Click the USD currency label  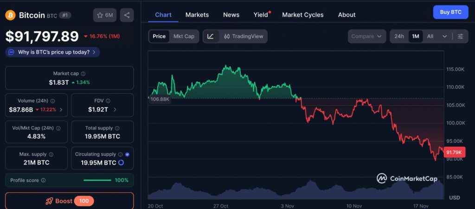click(x=455, y=197)
